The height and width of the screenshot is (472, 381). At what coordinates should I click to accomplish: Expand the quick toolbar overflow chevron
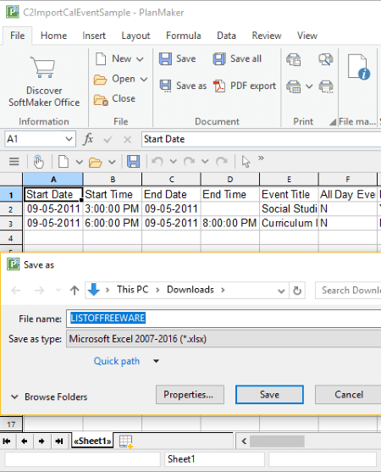pos(261,158)
